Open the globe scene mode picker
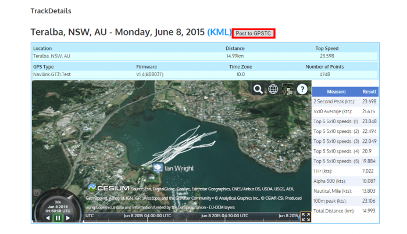The width and height of the screenshot is (407, 234). [x=273, y=89]
